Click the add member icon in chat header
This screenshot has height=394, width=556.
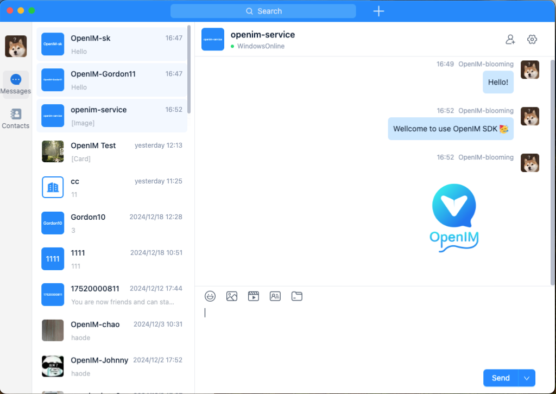click(510, 39)
